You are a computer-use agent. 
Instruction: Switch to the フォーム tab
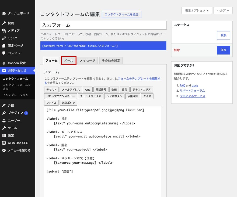pos(51,60)
